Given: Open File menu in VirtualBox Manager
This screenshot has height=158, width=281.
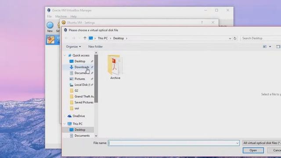Looking at the screenshot, I should 49,17.
